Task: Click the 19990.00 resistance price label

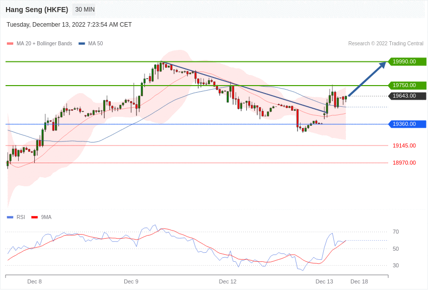Action: 407,61
